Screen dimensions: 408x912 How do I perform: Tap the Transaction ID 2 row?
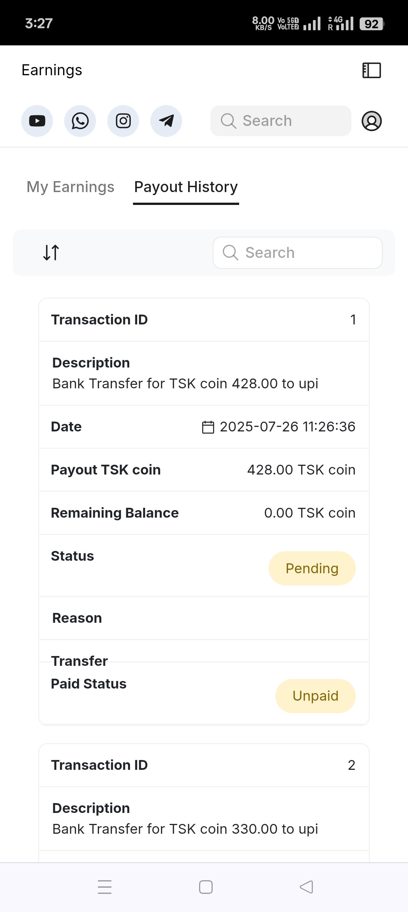click(204, 765)
